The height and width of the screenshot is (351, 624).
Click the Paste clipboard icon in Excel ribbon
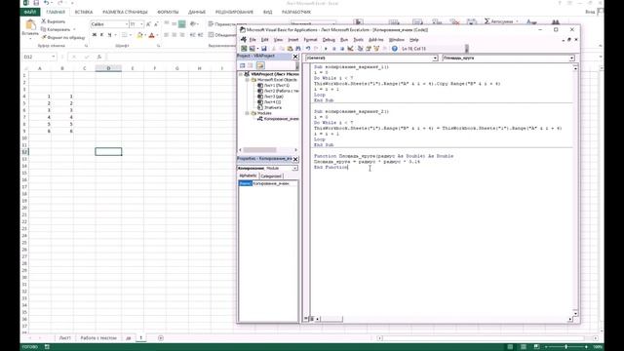[30, 25]
